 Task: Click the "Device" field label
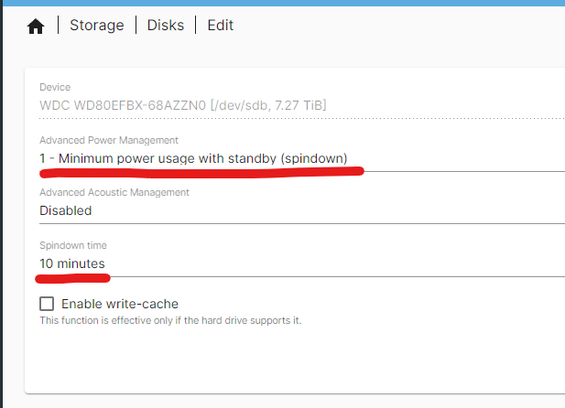tap(54, 88)
